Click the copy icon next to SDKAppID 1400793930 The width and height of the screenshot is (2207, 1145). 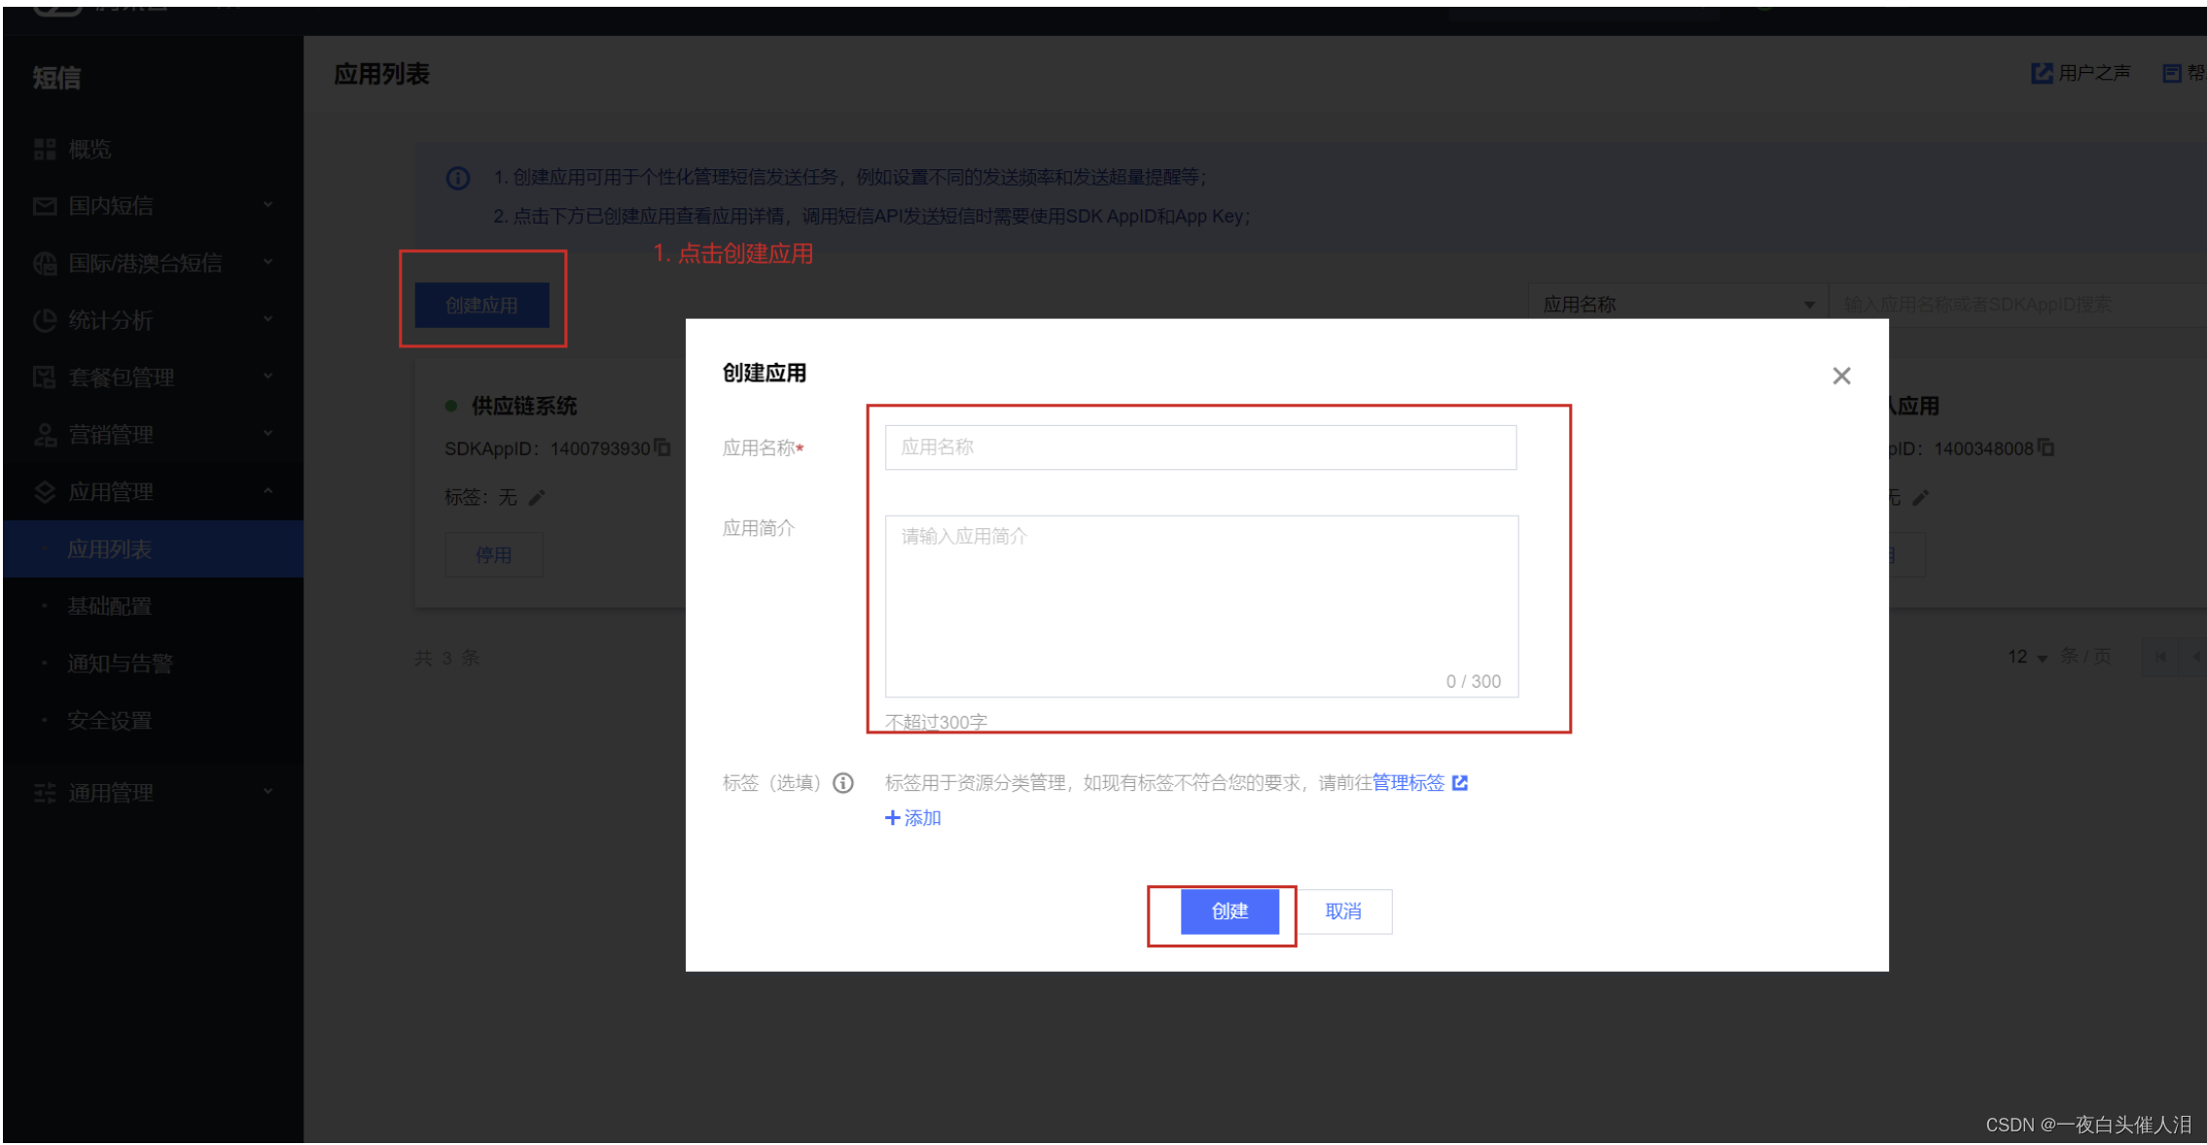pyautogui.click(x=662, y=447)
